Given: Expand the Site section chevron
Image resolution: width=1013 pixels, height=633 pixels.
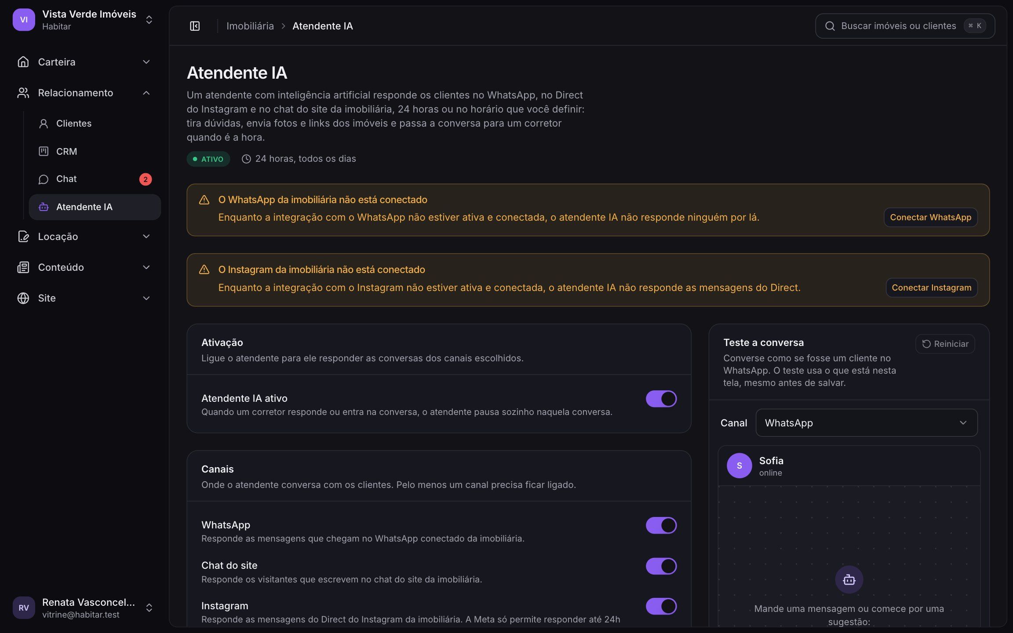Looking at the screenshot, I should point(146,298).
